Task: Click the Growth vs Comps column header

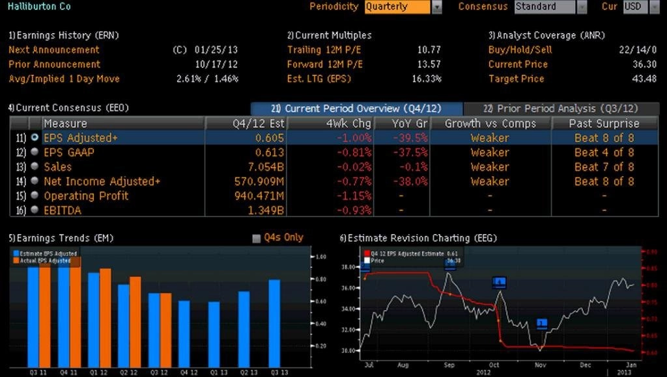Action: 490,123
